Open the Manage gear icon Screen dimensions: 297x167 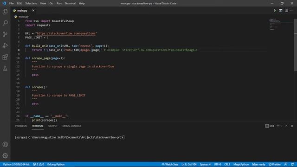pos(5,156)
